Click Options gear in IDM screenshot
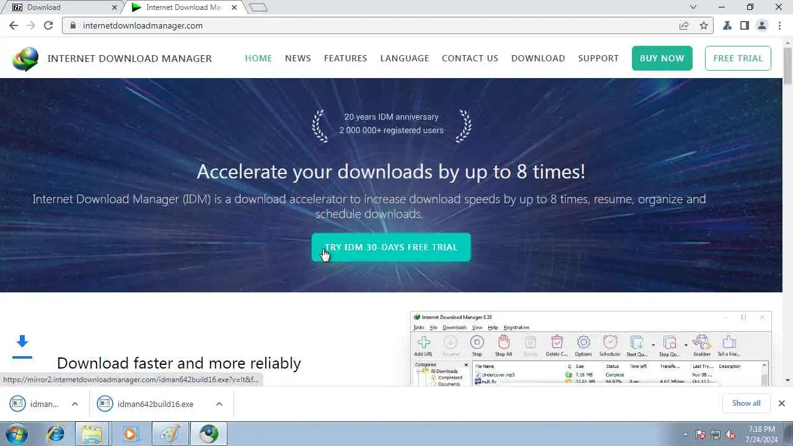 click(584, 346)
